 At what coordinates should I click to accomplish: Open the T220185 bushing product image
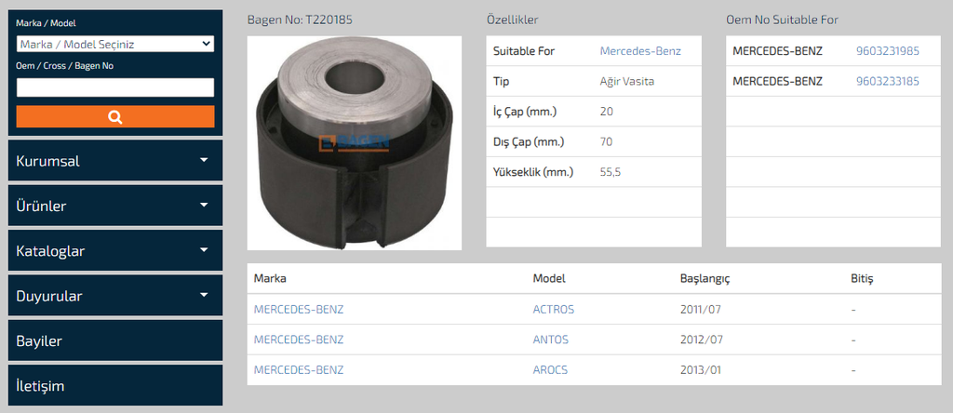(355, 142)
